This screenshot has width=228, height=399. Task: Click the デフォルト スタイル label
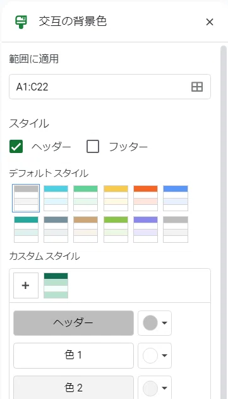(x=49, y=173)
